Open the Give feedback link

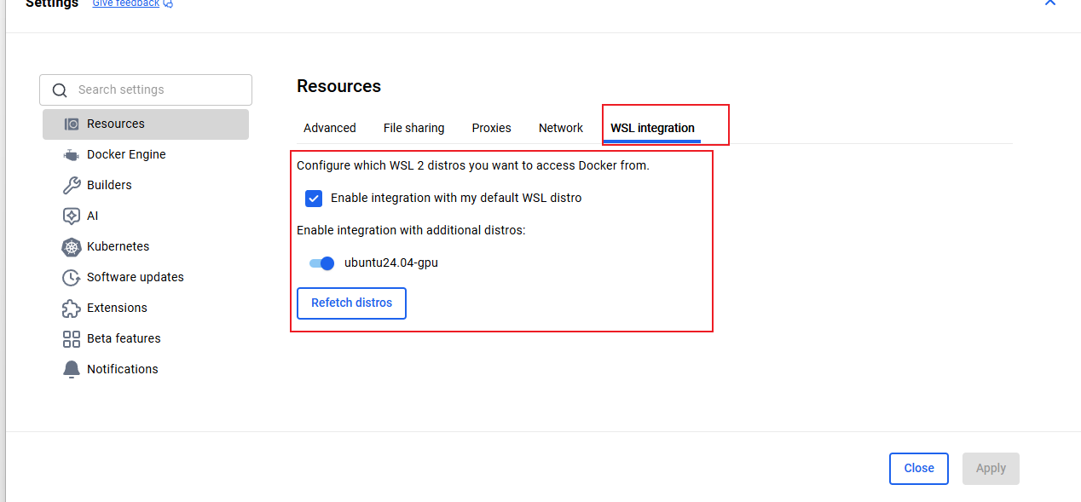point(125,3)
